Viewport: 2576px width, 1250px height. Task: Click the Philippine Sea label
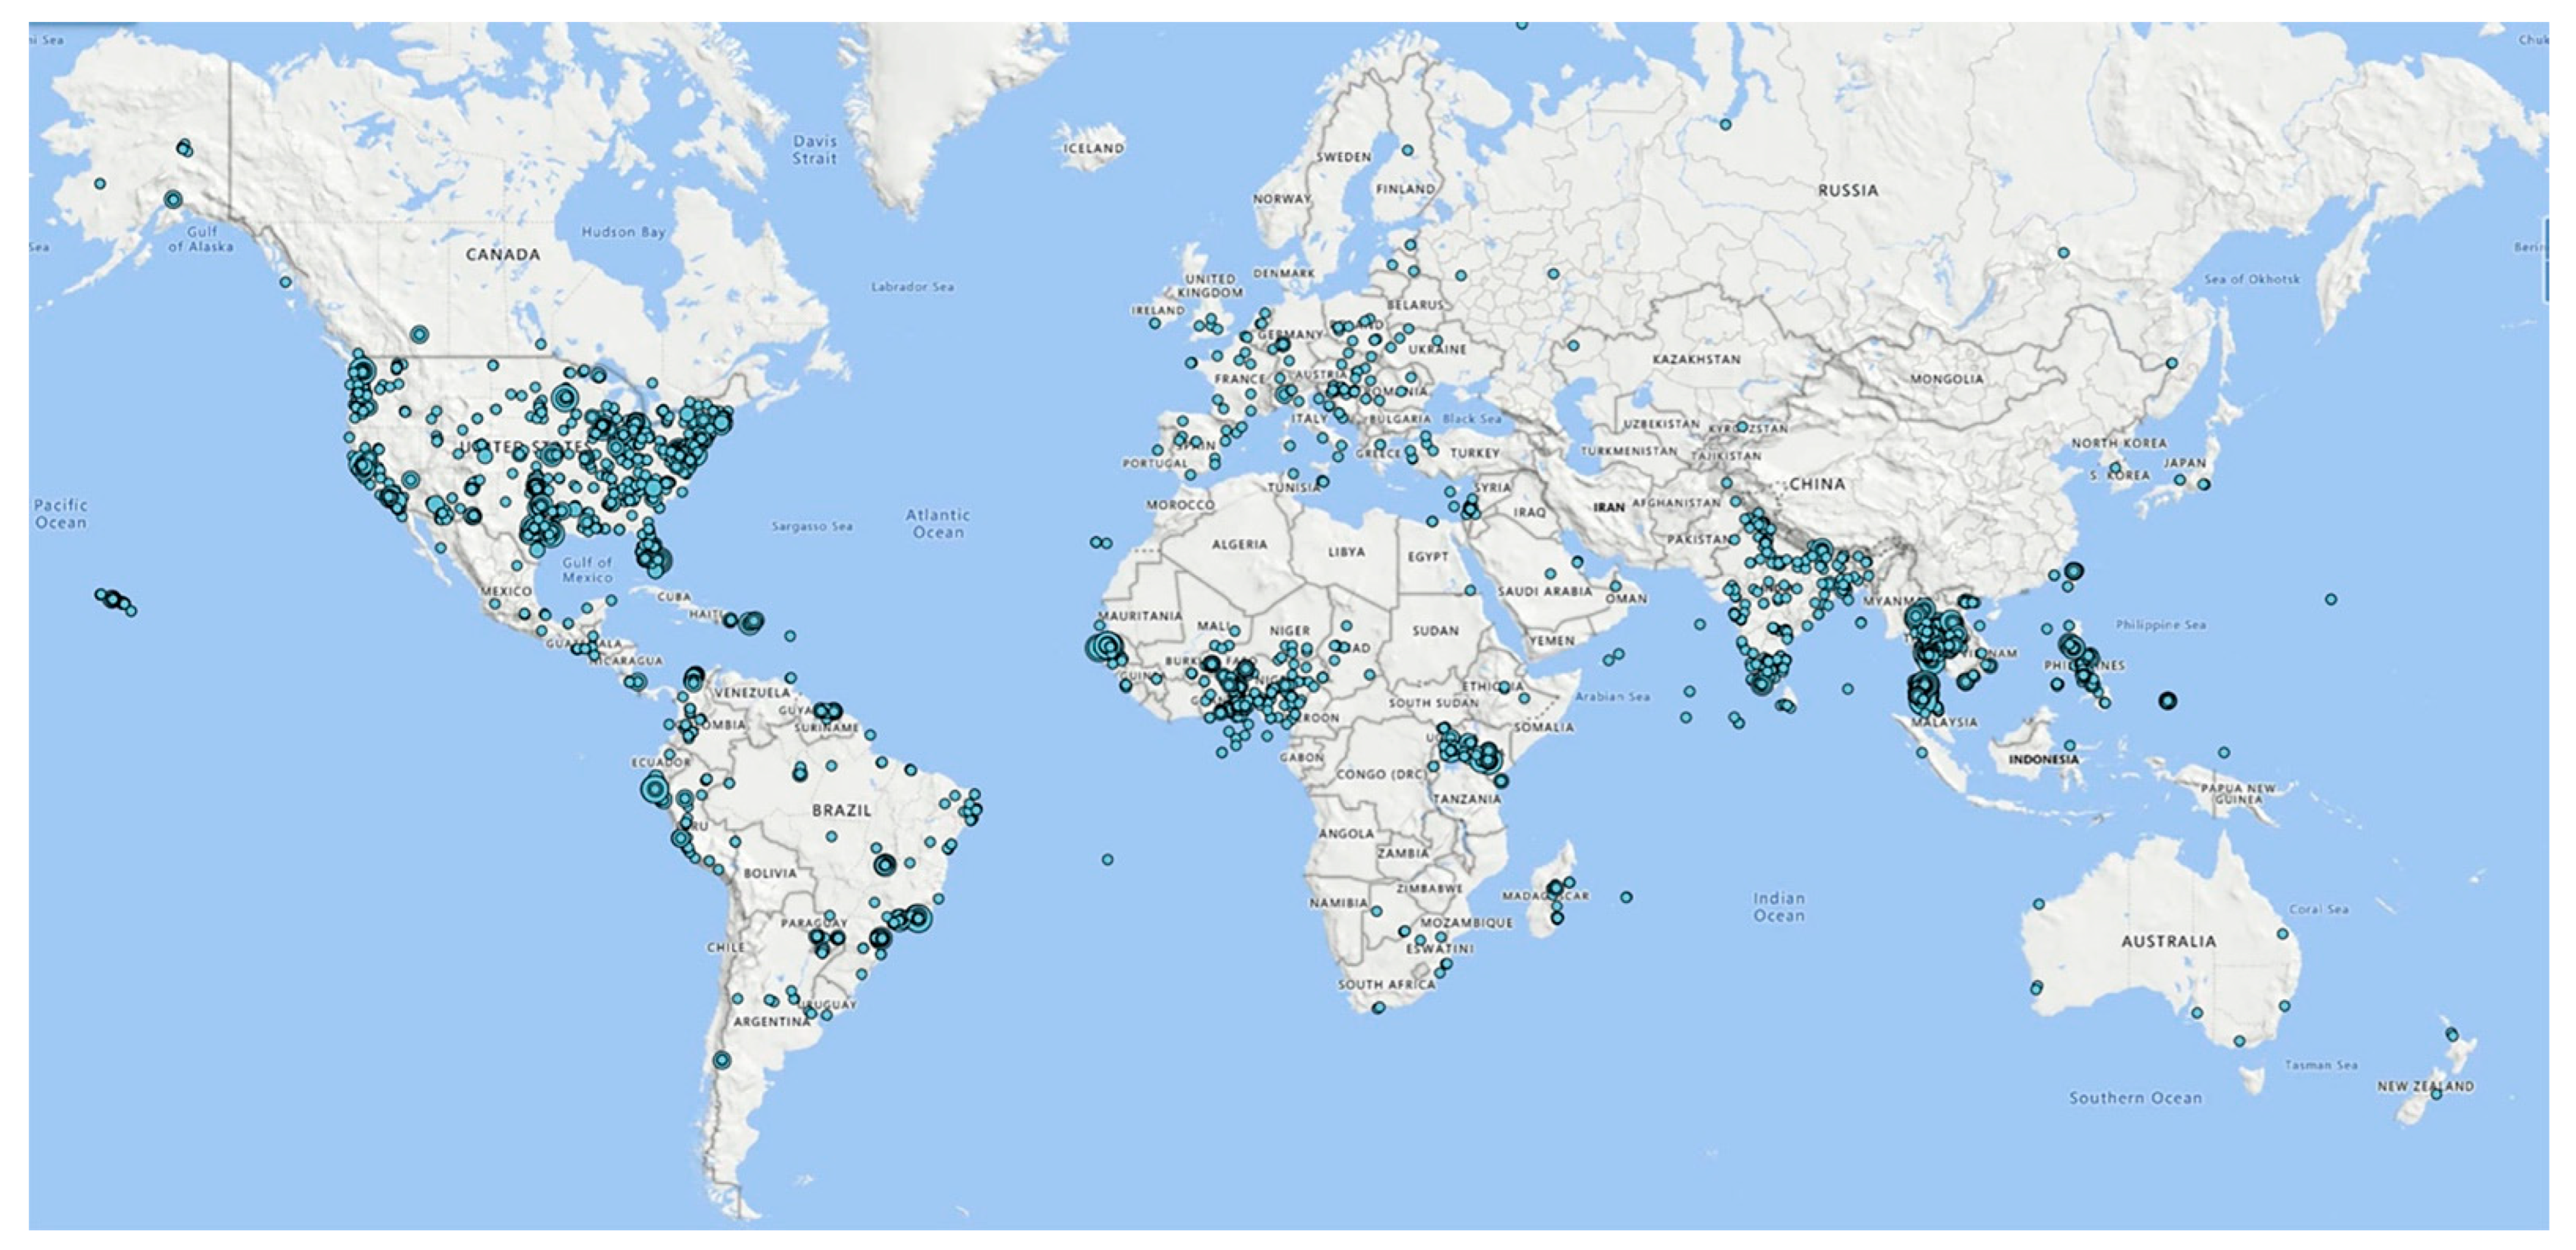[x=2161, y=625]
